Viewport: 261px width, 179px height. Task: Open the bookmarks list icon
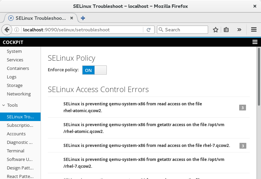click(226, 30)
